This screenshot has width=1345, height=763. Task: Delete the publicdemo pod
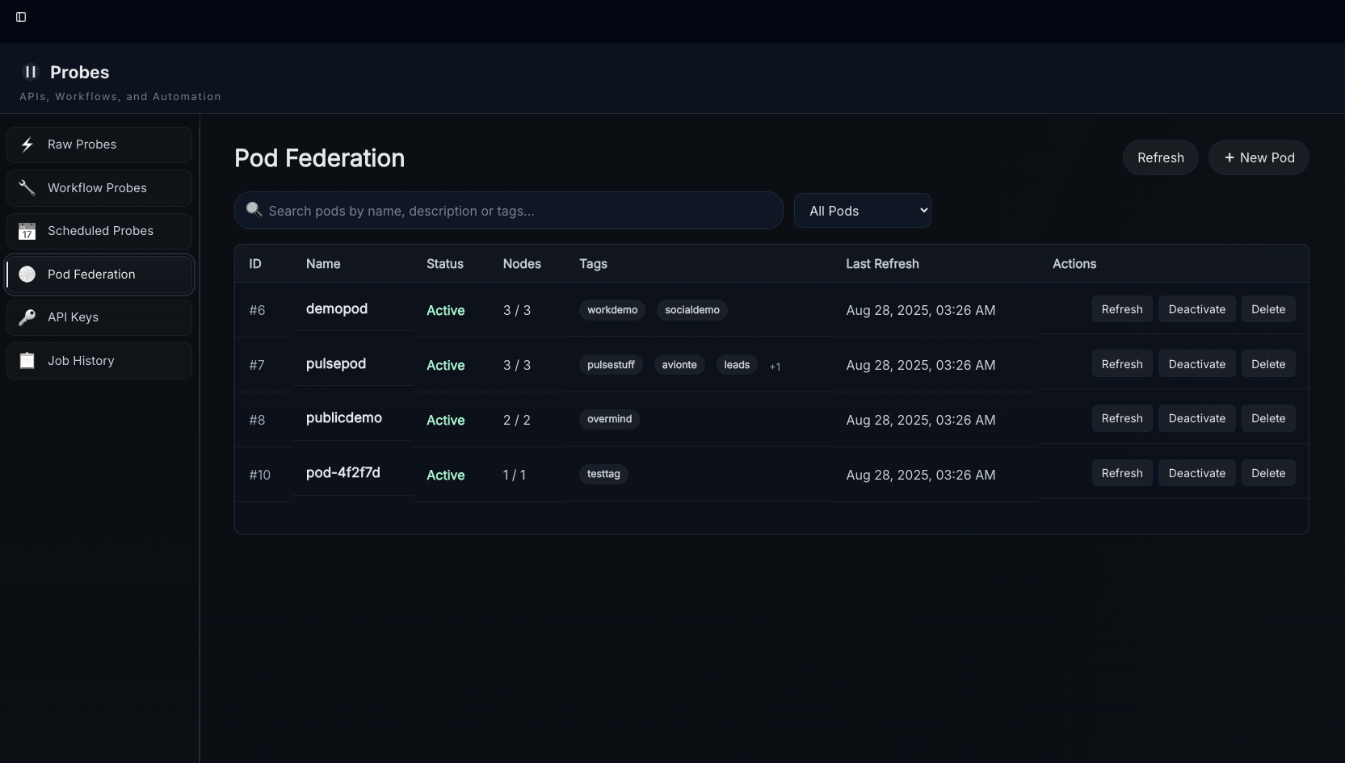click(1267, 418)
